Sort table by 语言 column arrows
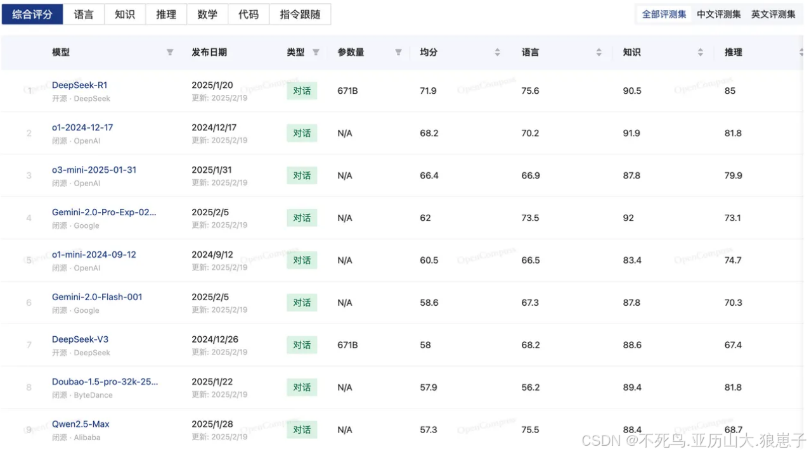 click(x=599, y=53)
